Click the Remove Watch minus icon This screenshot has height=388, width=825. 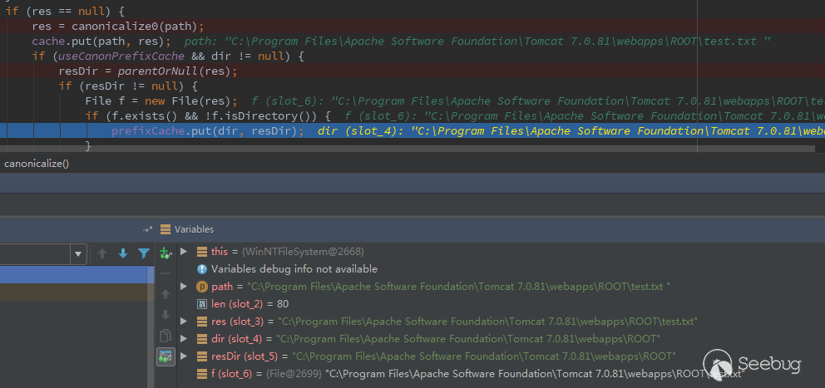165,273
